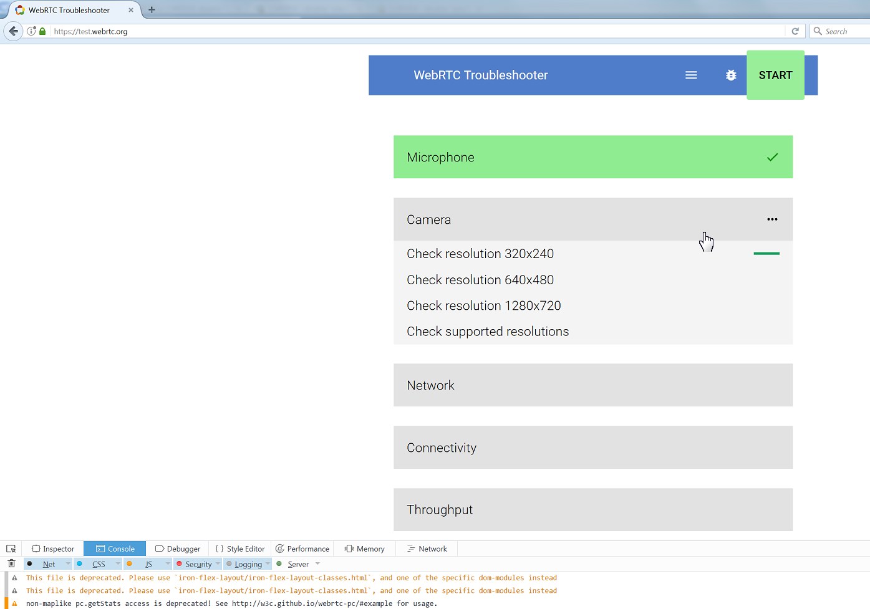Click the Microphone success checkmark
The image size is (870, 609).
772,157
